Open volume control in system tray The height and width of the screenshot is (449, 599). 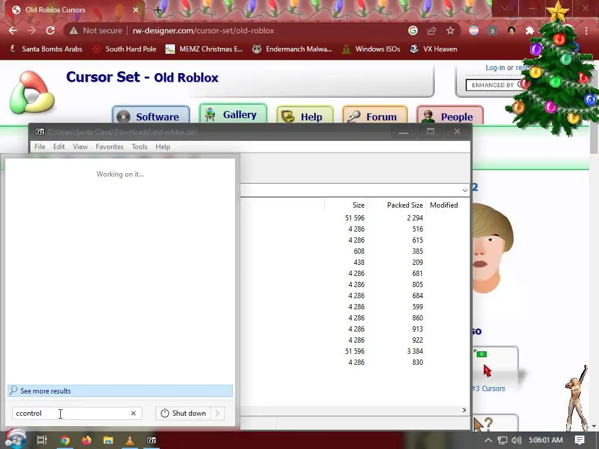click(516, 440)
